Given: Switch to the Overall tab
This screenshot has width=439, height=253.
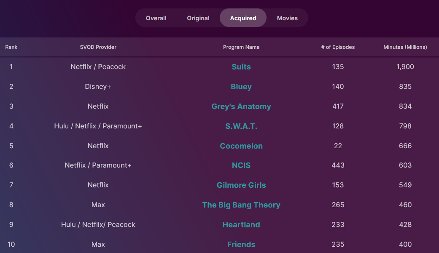Looking at the screenshot, I should 156,18.
